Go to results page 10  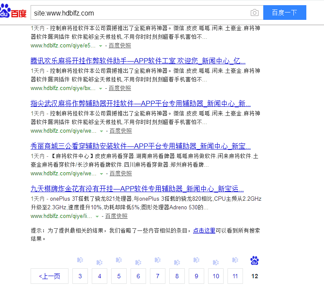pyautogui.click(x=216, y=276)
